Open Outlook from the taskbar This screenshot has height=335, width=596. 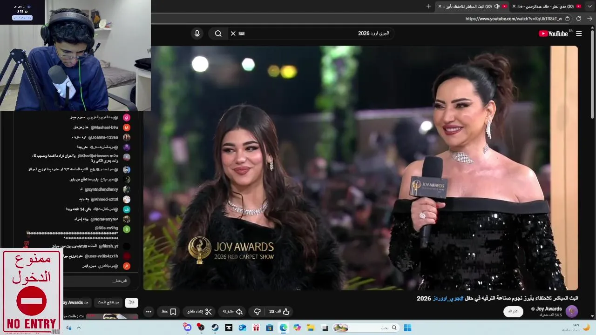pos(242,328)
